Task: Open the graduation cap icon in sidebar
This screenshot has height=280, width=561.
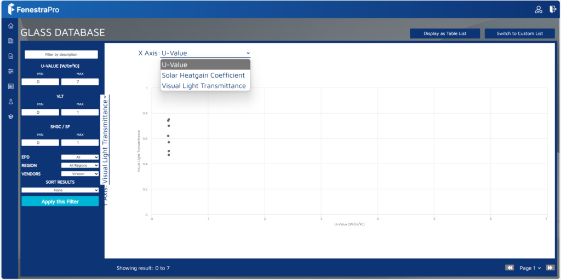Action: [11, 116]
